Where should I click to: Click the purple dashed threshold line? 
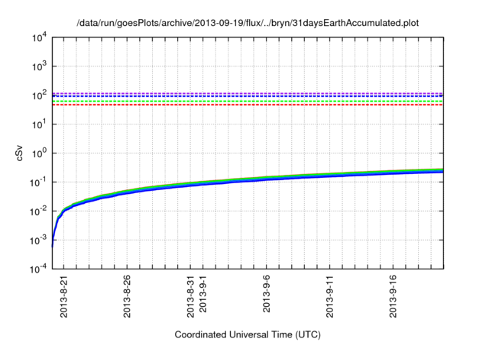pyautogui.click(x=248, y=93)
